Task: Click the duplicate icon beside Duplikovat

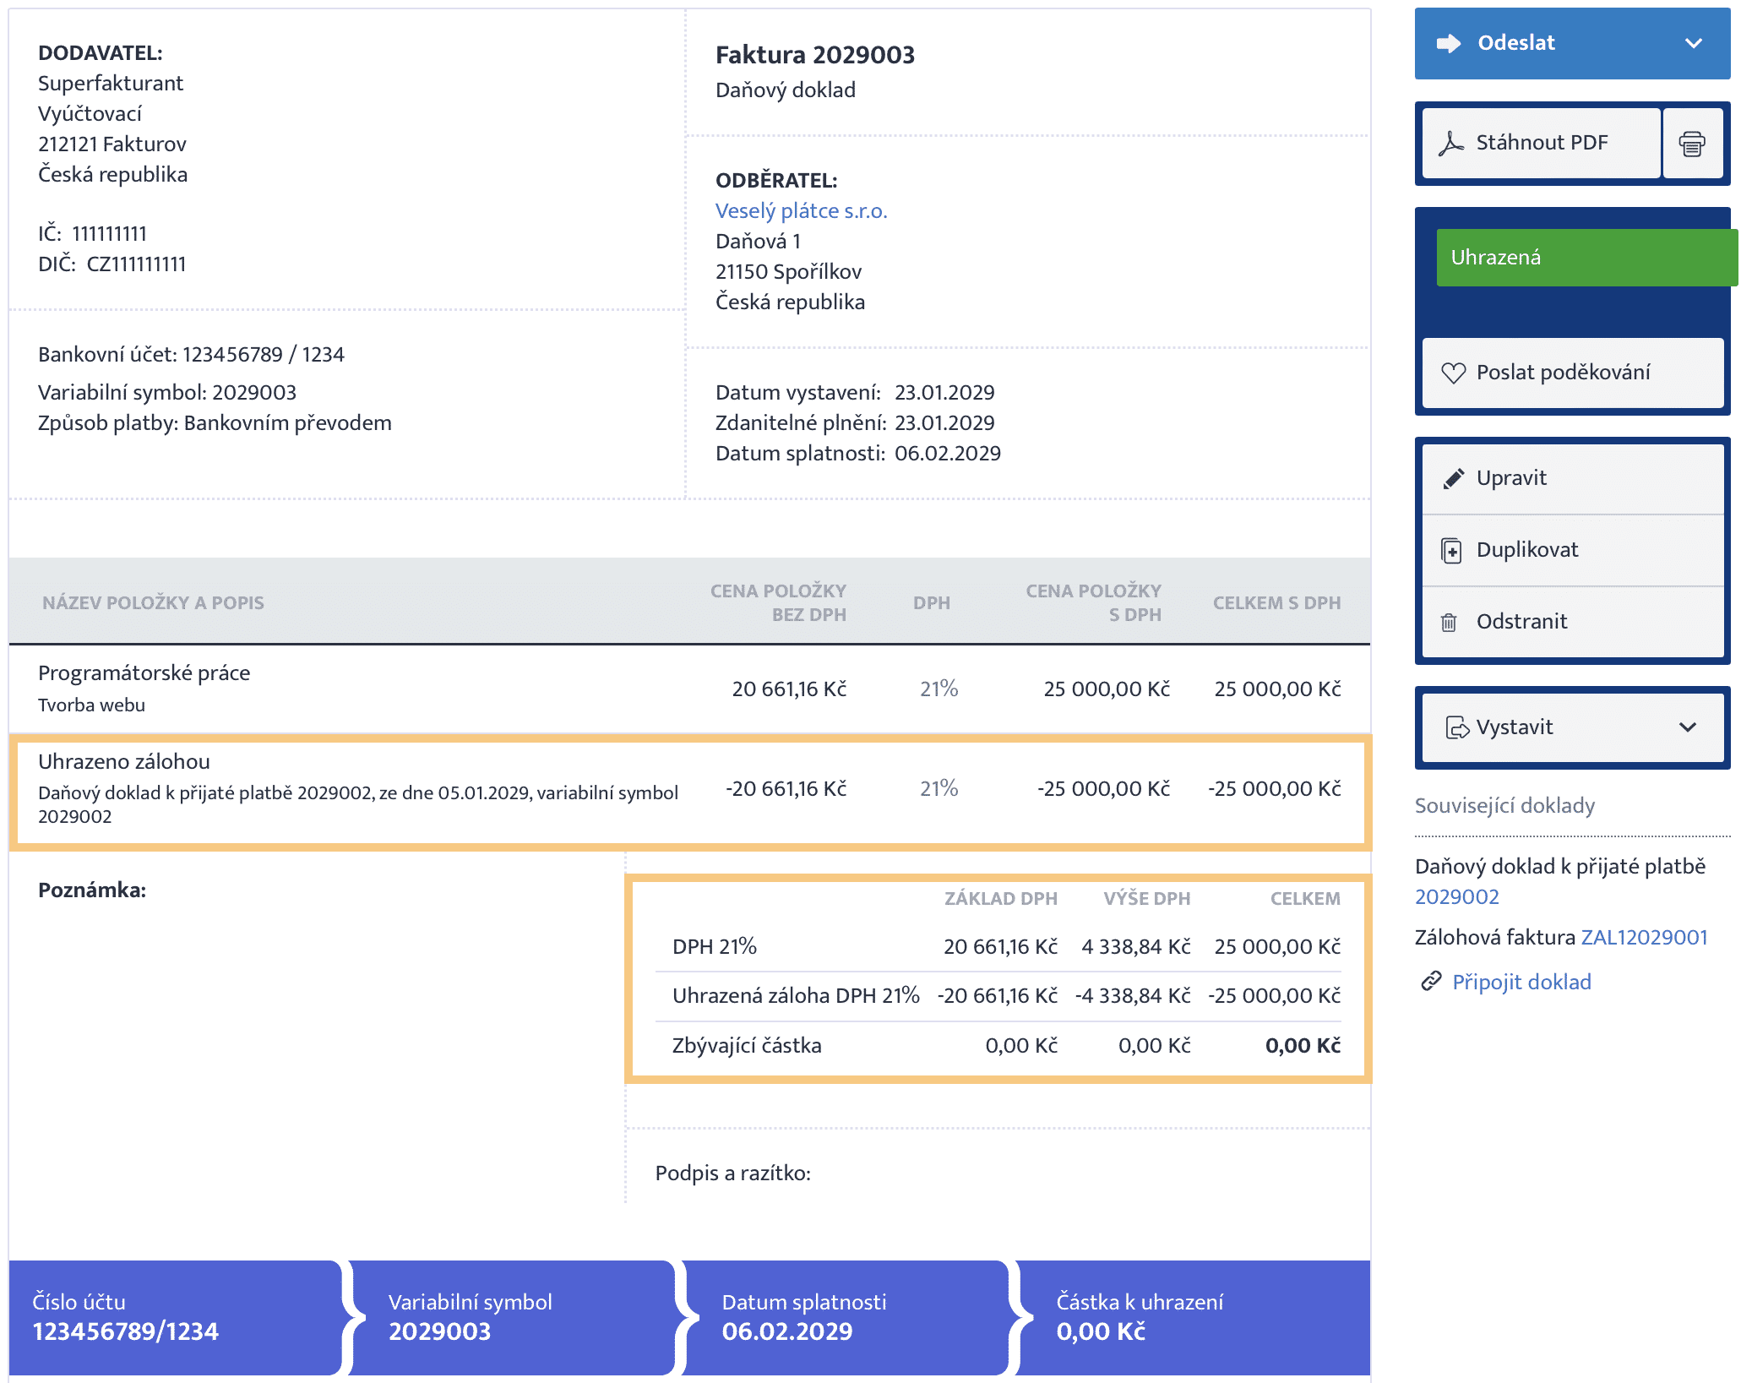Action: 1451,551
